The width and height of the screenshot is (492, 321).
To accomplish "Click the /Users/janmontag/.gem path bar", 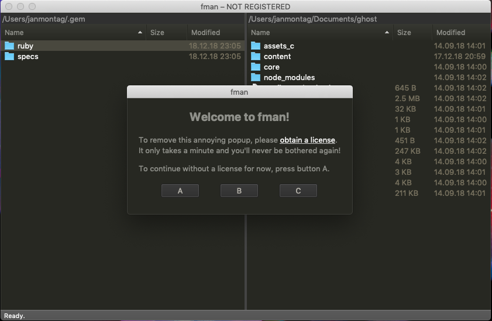I will [x=123, y=19].
